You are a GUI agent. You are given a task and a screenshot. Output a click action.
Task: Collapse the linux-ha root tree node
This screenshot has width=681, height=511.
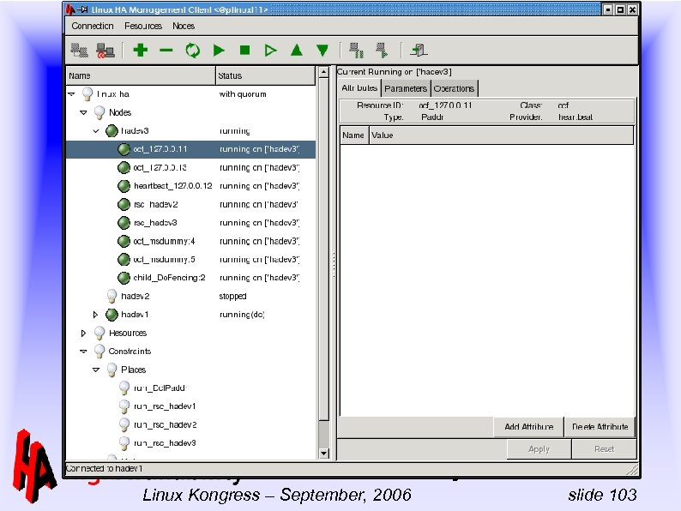[72, 93]
